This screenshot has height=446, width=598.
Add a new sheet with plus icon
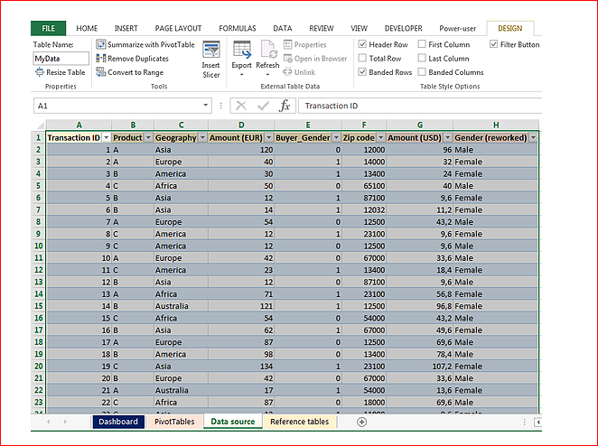361,422
